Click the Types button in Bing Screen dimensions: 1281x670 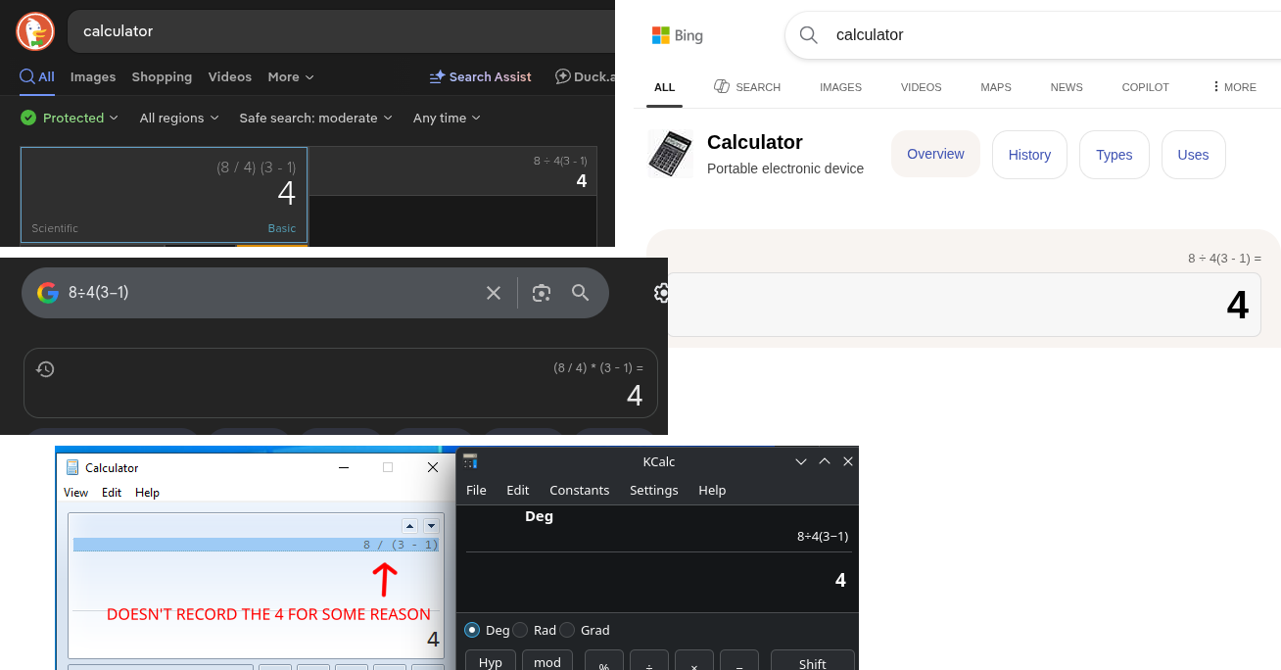(x=1115, y=155)
